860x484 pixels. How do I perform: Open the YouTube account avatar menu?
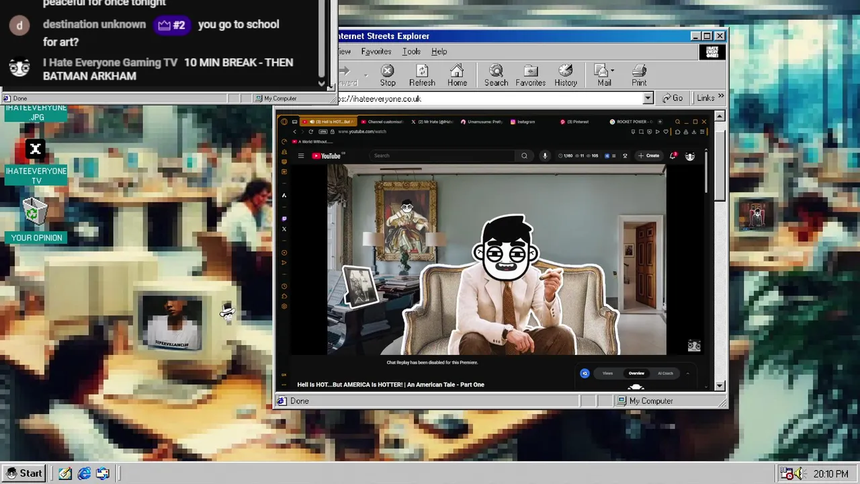click(690, 156)
